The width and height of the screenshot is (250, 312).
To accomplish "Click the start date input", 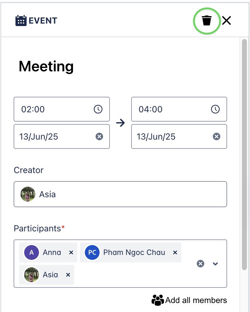I will 53,136.
